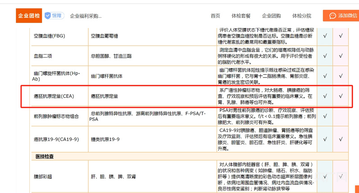359x193 pixels.
Task: Open the 体检分院 navigation link
Action: click(302, 16)
